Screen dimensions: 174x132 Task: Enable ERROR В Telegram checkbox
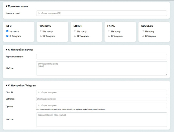[75, 36]
